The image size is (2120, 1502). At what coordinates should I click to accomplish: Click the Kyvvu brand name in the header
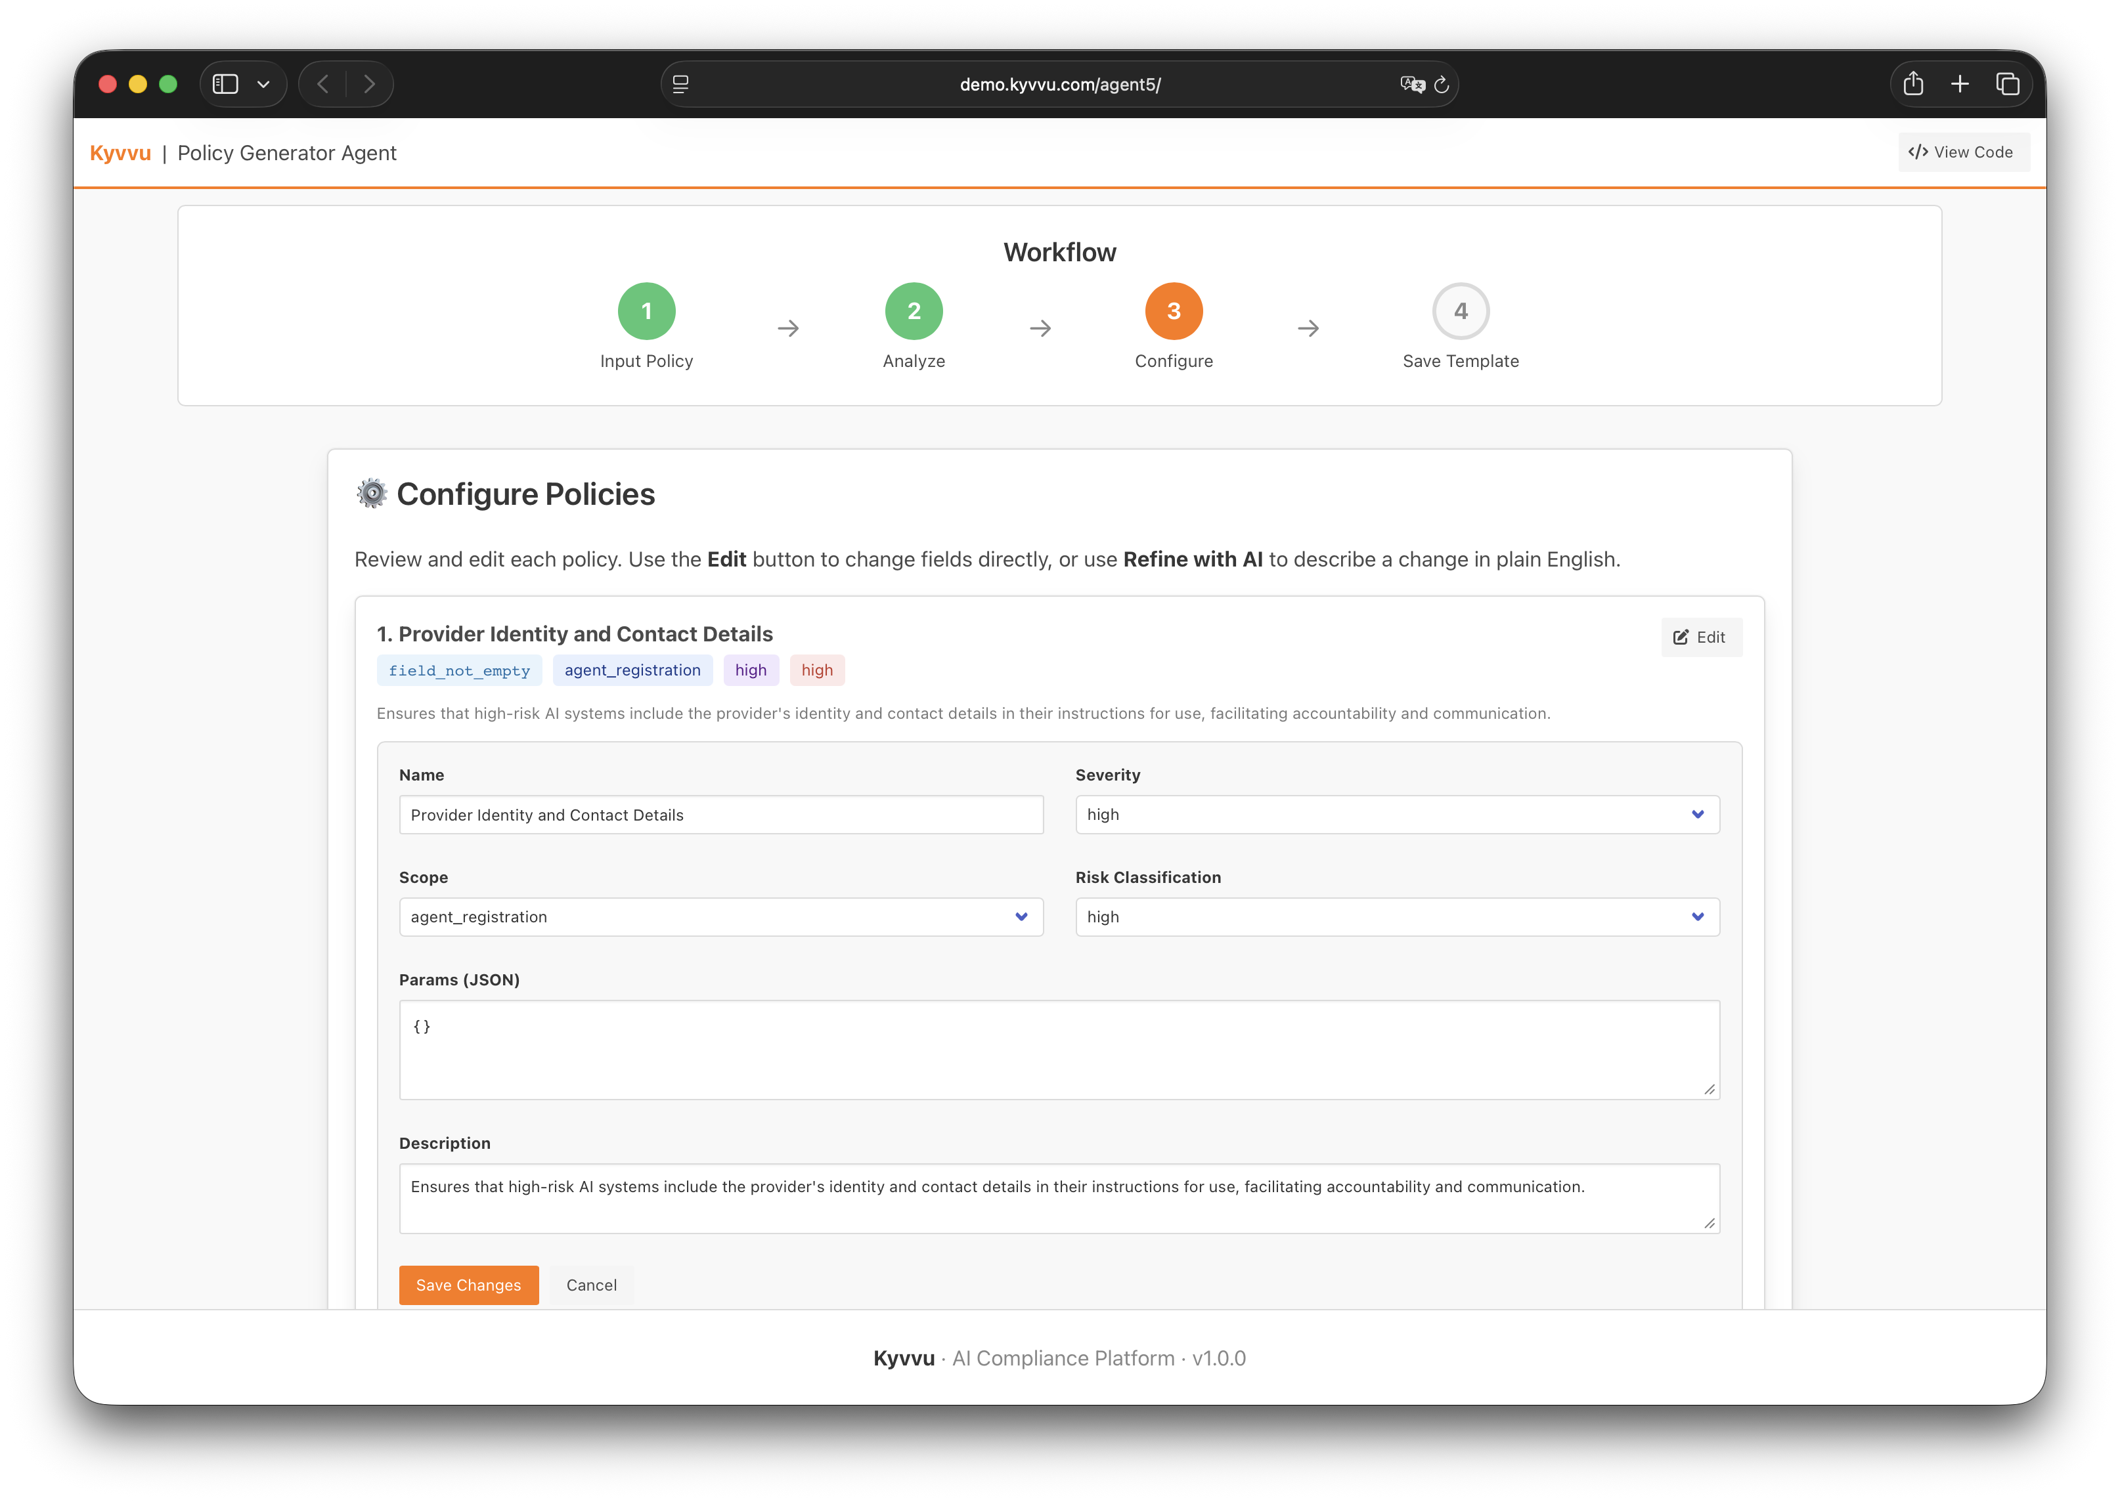click(x=120, y=152)
